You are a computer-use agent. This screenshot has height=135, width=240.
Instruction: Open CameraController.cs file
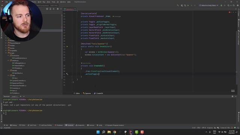click(x=18, y=81)
